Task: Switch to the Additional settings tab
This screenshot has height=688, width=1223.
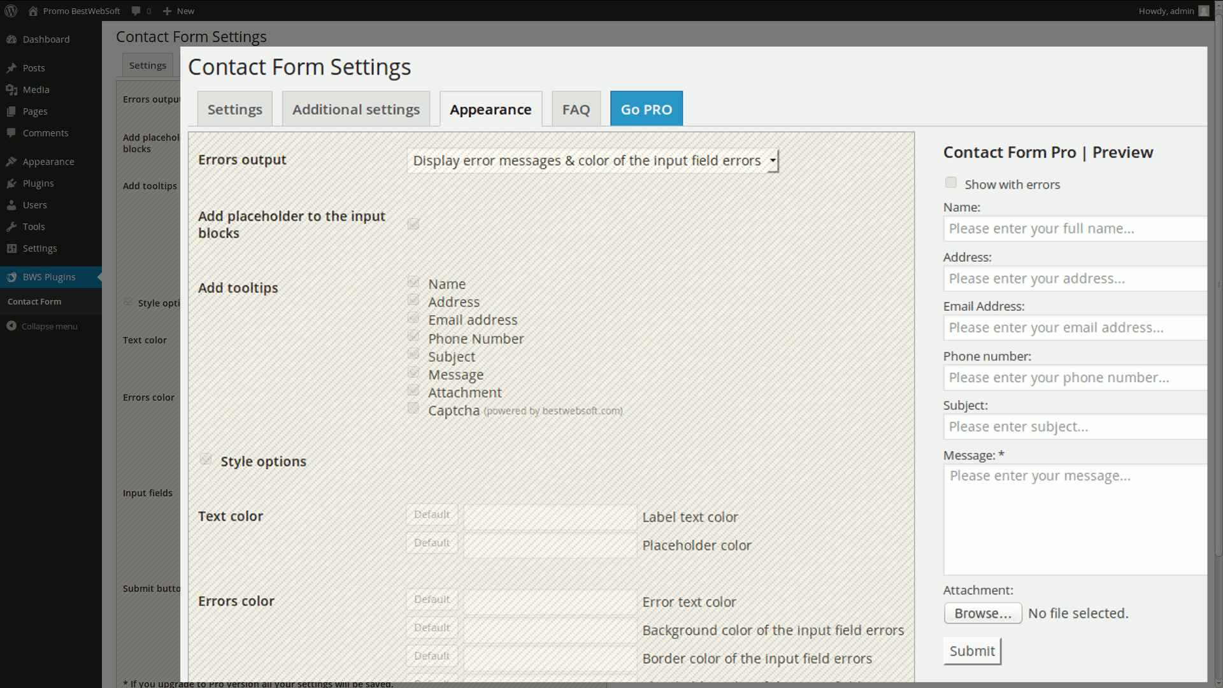Action: click(355, 110)
